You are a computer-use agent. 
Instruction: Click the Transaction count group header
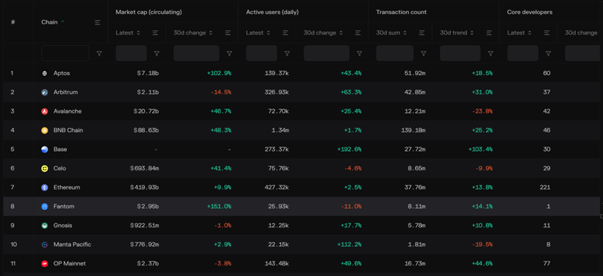pos(401,13)
